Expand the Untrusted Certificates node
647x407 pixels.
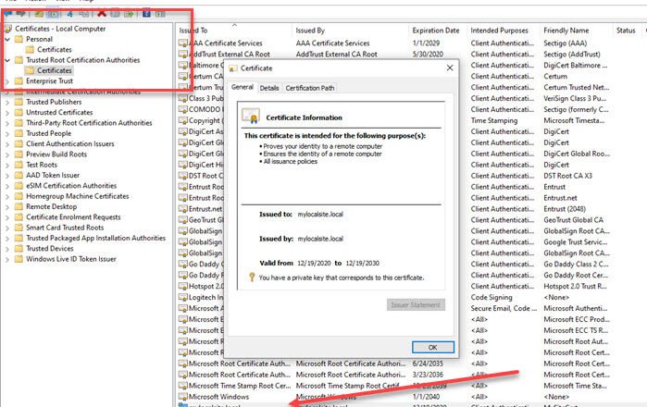click(x=7, y=113)
